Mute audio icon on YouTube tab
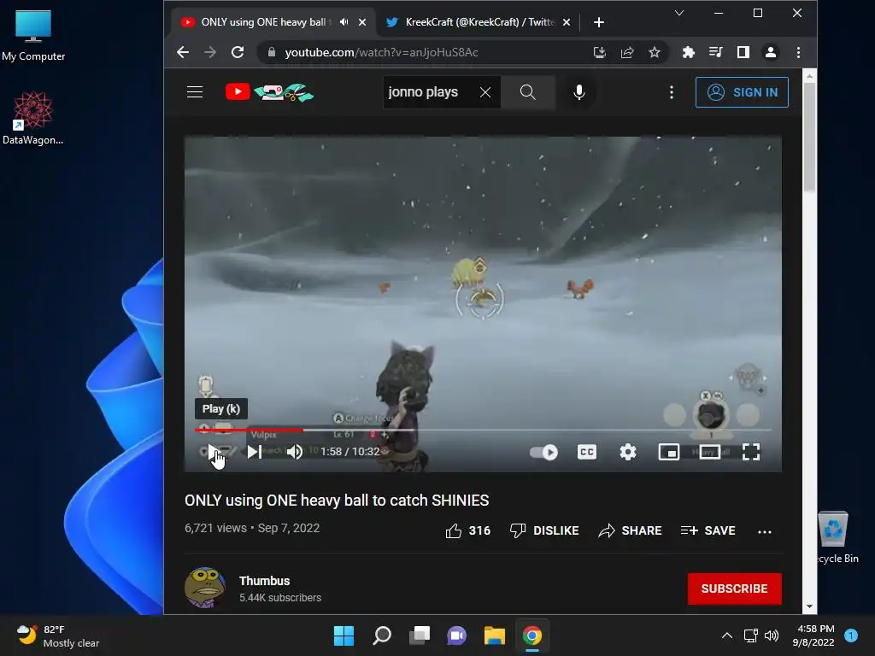 (x=344, y=22)
